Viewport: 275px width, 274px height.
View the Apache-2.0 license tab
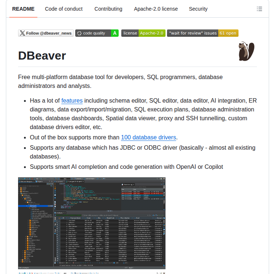(x=156, y=9)
